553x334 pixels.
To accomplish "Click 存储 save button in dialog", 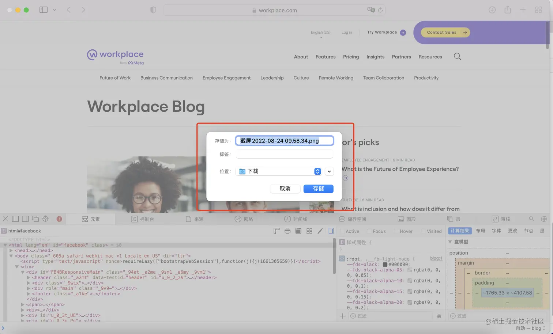I will (x=318, y=189).
